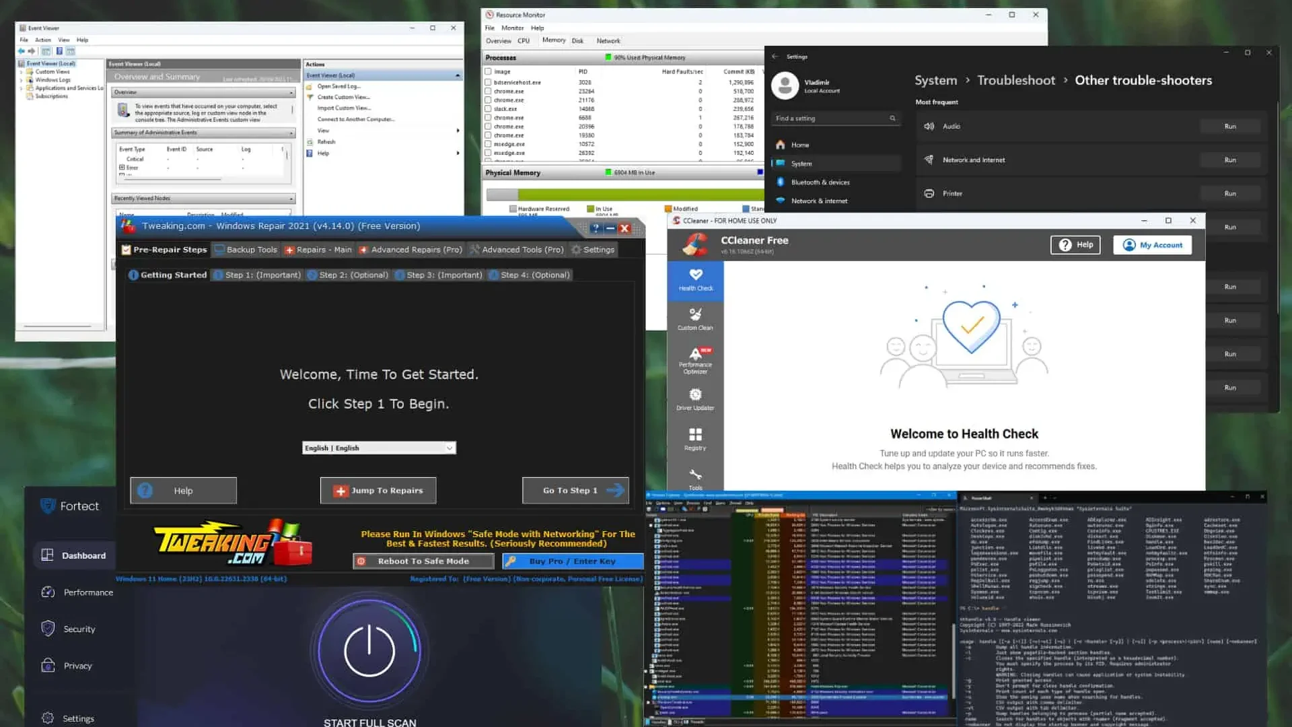Screen dimensions: 1292x727
Task: Click the question mark icon in Tweaking title bar
Action: click(x=596, y=228)
